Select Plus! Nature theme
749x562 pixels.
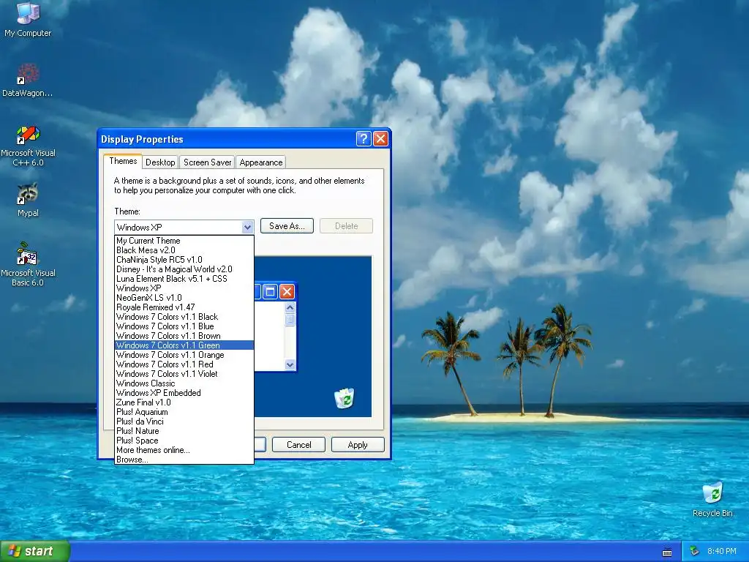click(x=184, y=431)
